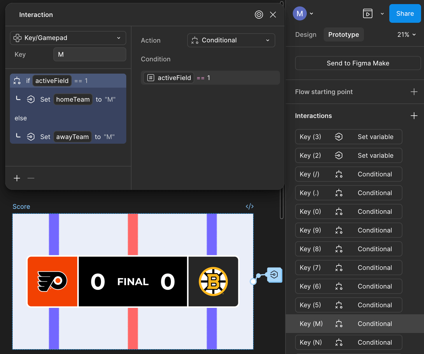The image size is (424, 354).
Task: Click the Interactions section heading
Action: 313,116
